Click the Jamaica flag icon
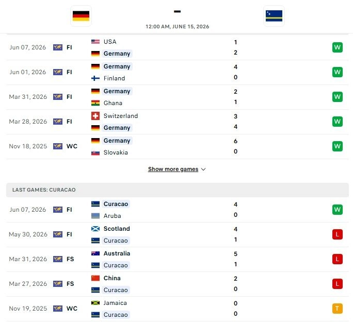This screenshot has height=324, width=353. [95, 303]
